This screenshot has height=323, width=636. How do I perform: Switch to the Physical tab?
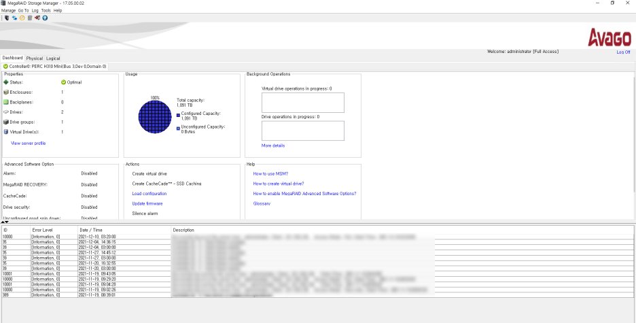(35, 58)
